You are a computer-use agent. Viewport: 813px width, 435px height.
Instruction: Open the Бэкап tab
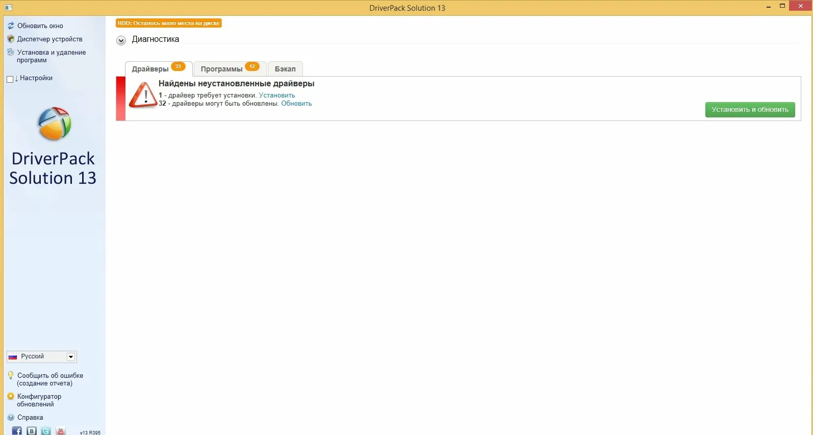tap(285, 69)
